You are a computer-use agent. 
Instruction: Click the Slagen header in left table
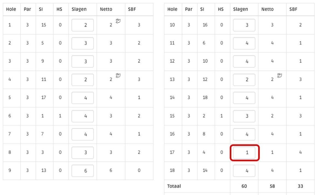pyautogui.click(x=79, y=9)
